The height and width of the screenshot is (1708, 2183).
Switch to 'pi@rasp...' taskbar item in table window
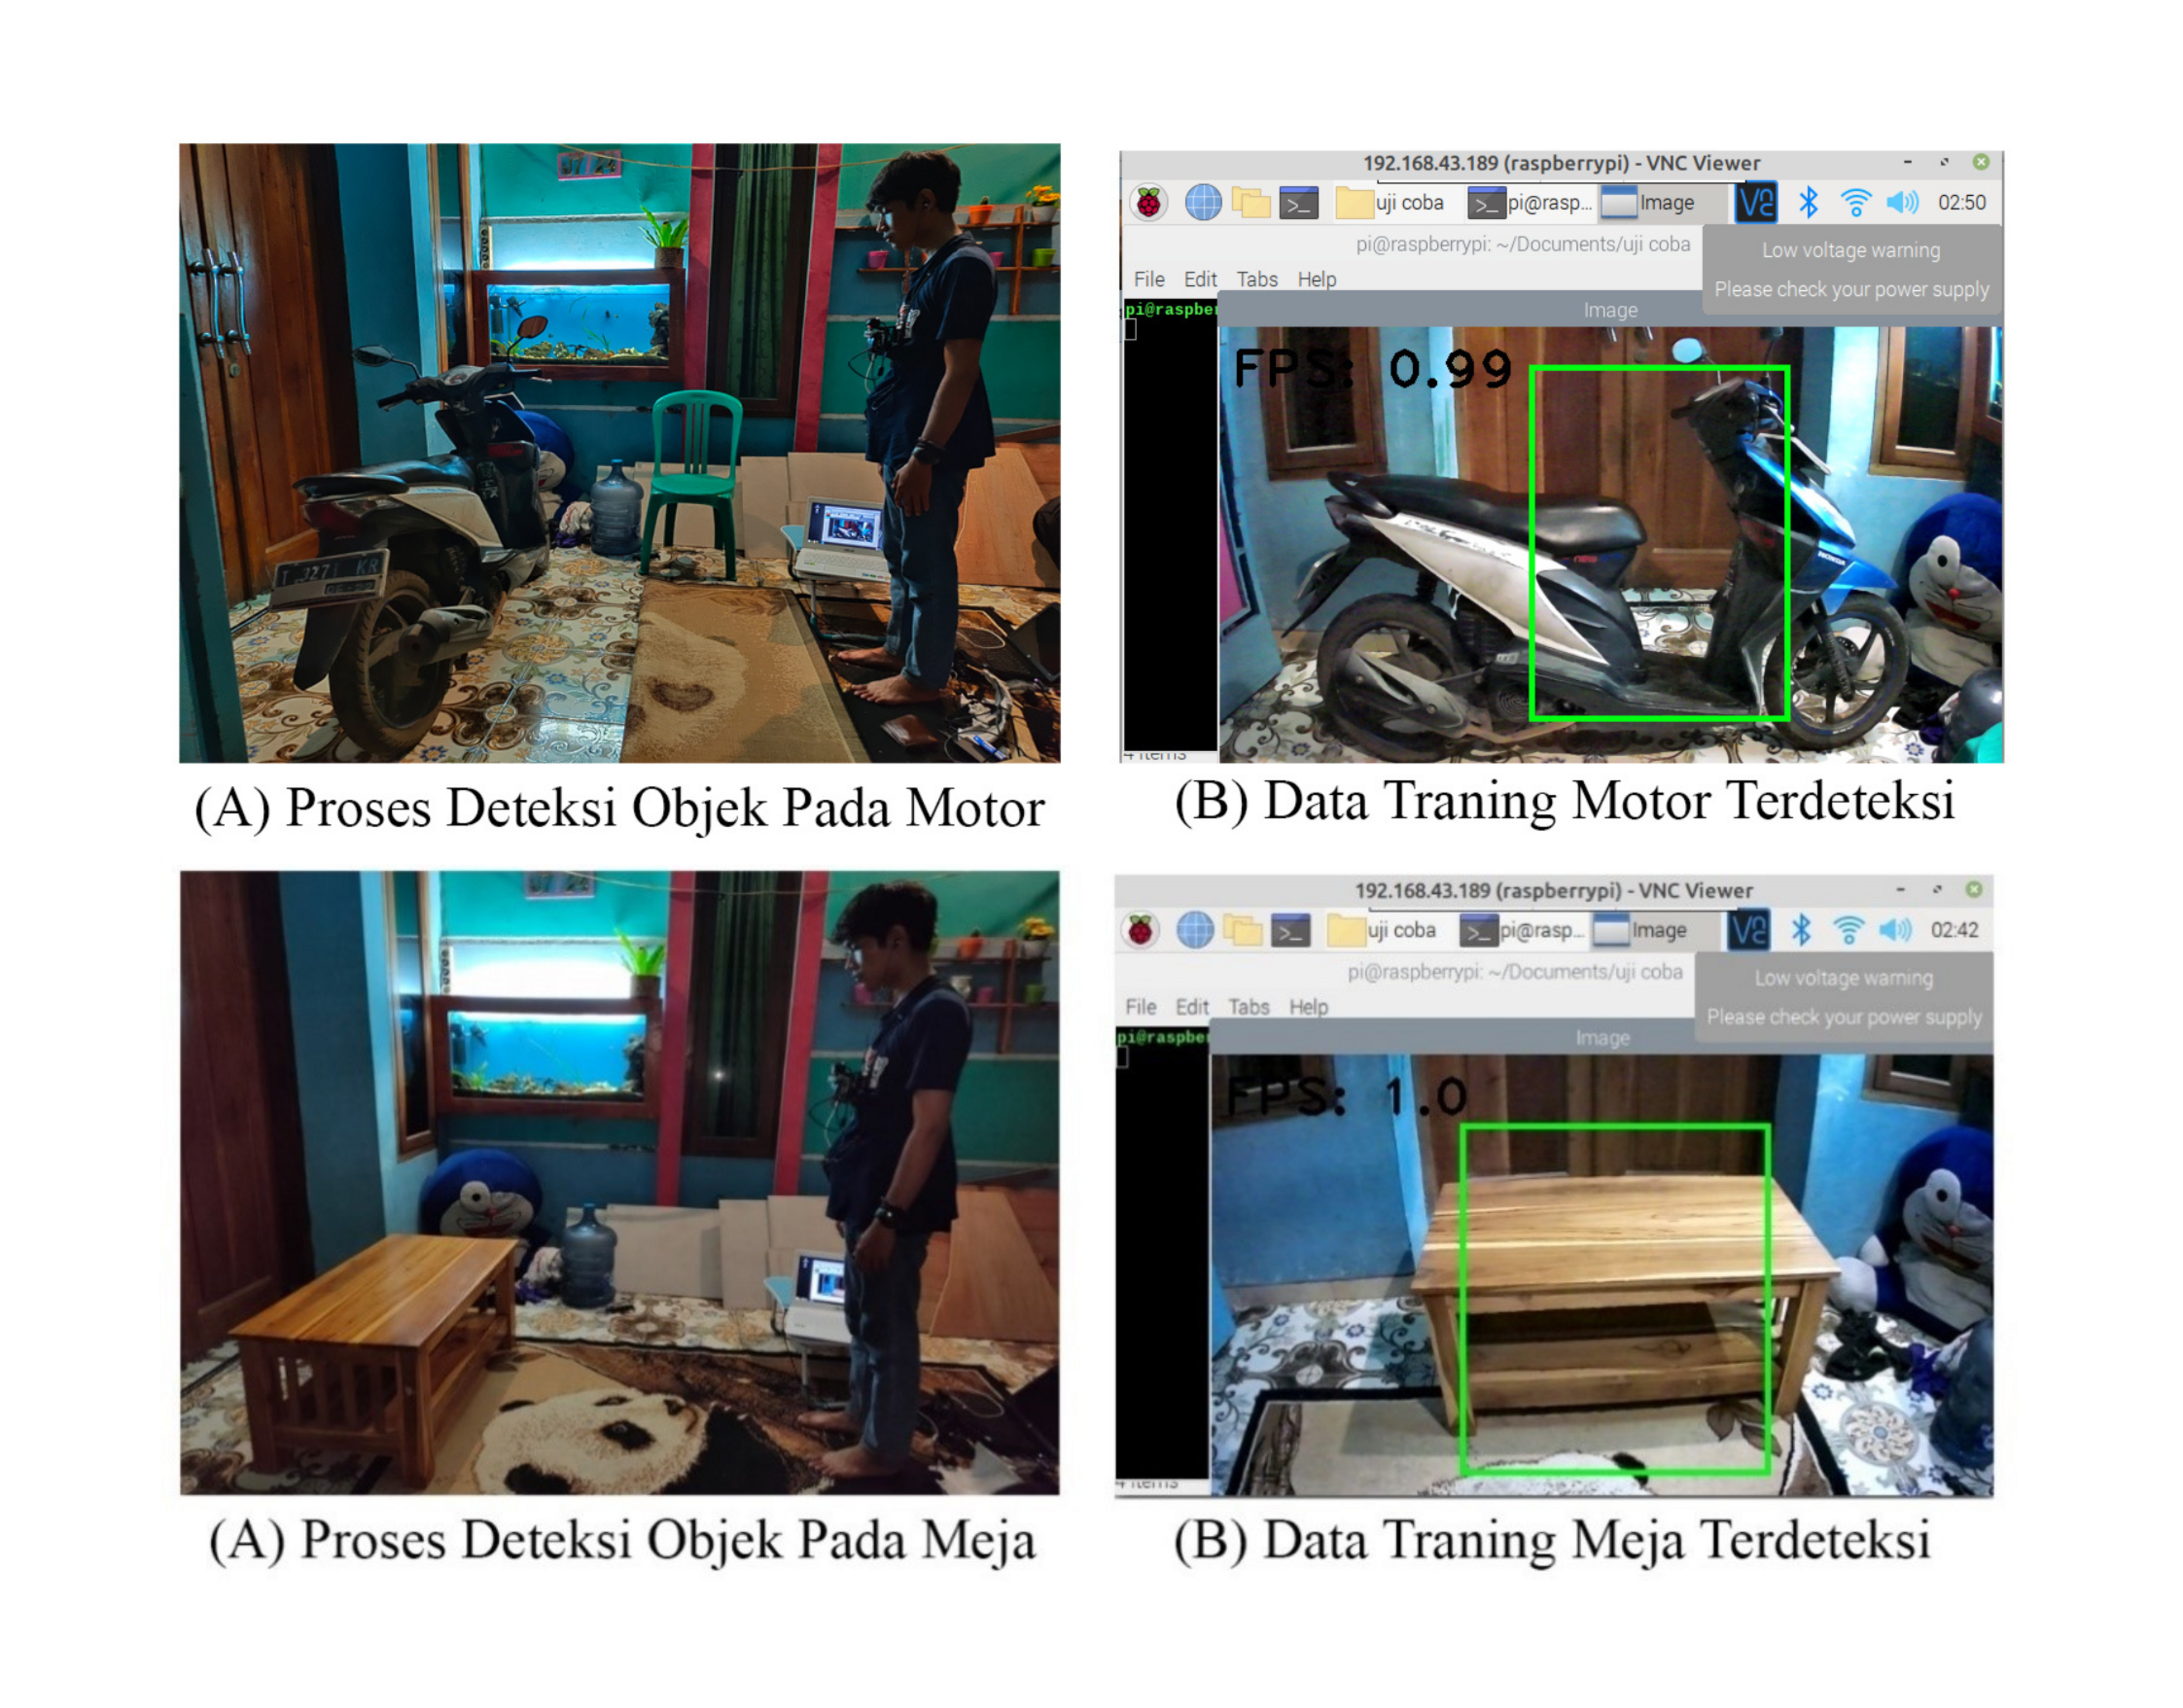pyautogui.click(x=1522, y=931)
